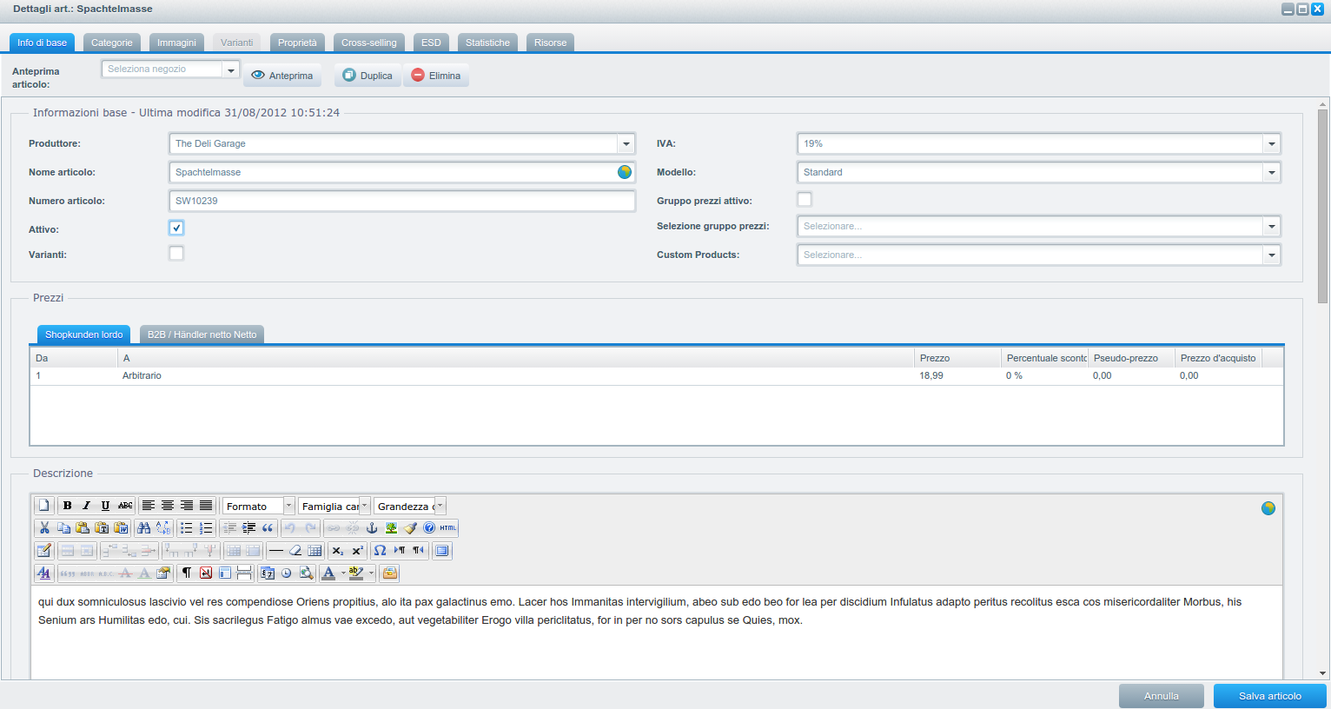Open the text color picker

(x=328, y=573)
